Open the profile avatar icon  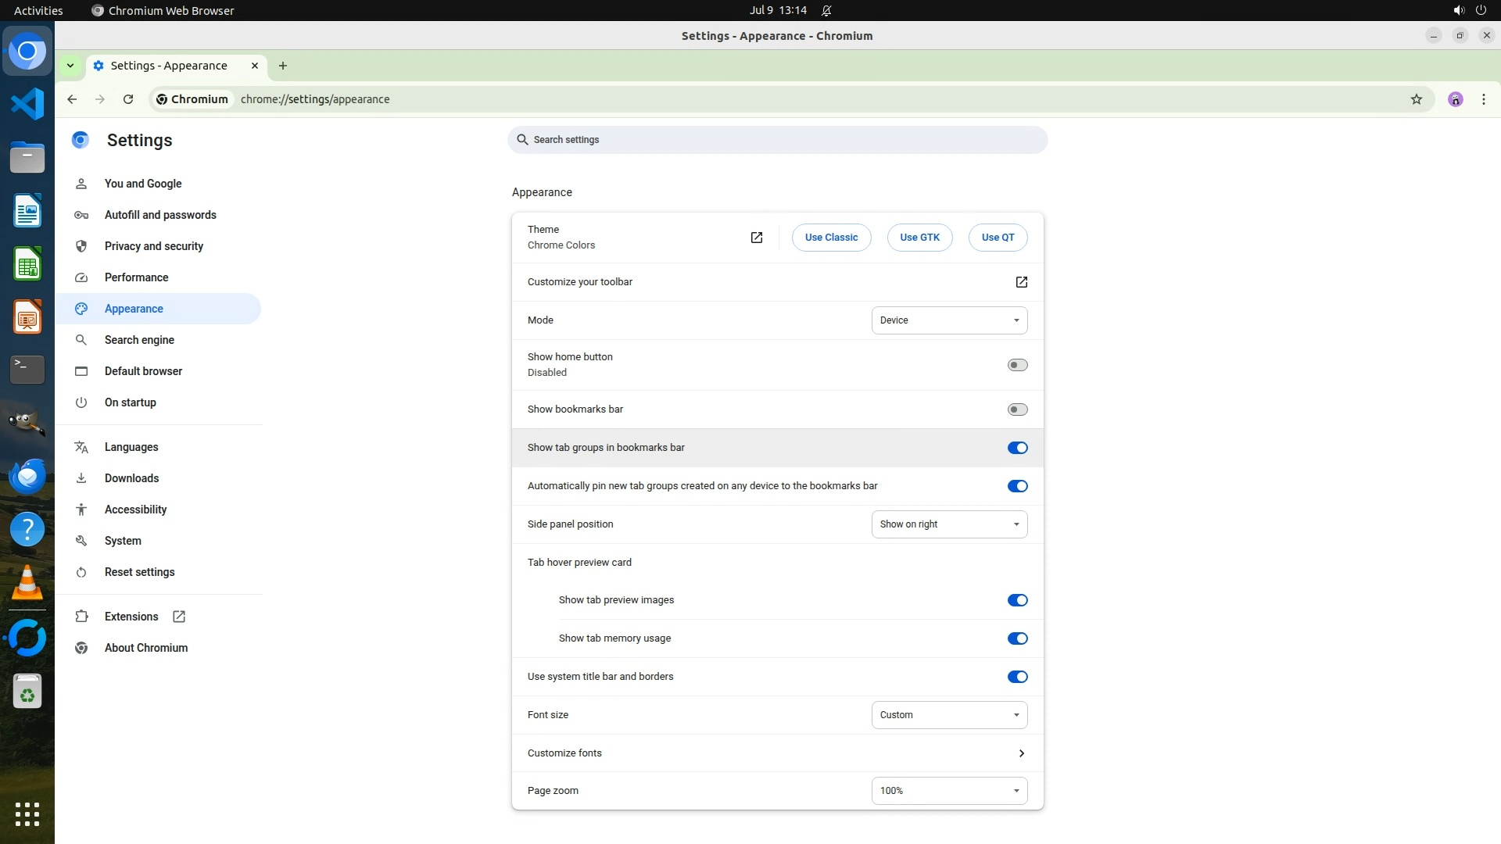[x=1455, y=99]
